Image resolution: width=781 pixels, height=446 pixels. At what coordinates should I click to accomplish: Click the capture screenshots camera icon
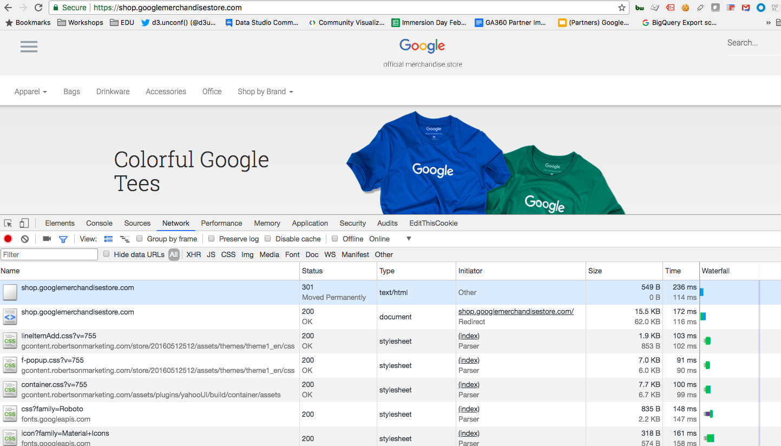pos(47,239)
